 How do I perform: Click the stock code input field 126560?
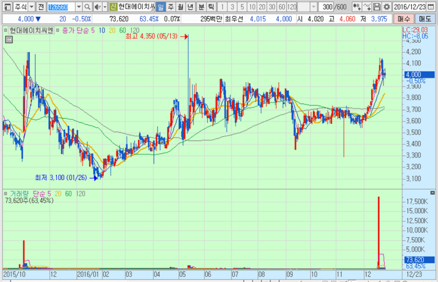pos(61,6)
